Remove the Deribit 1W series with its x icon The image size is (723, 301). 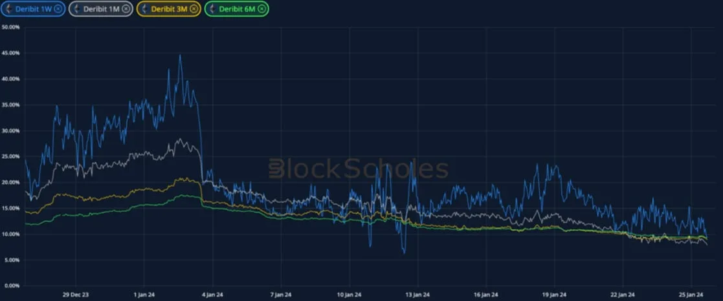pos(58,8)
